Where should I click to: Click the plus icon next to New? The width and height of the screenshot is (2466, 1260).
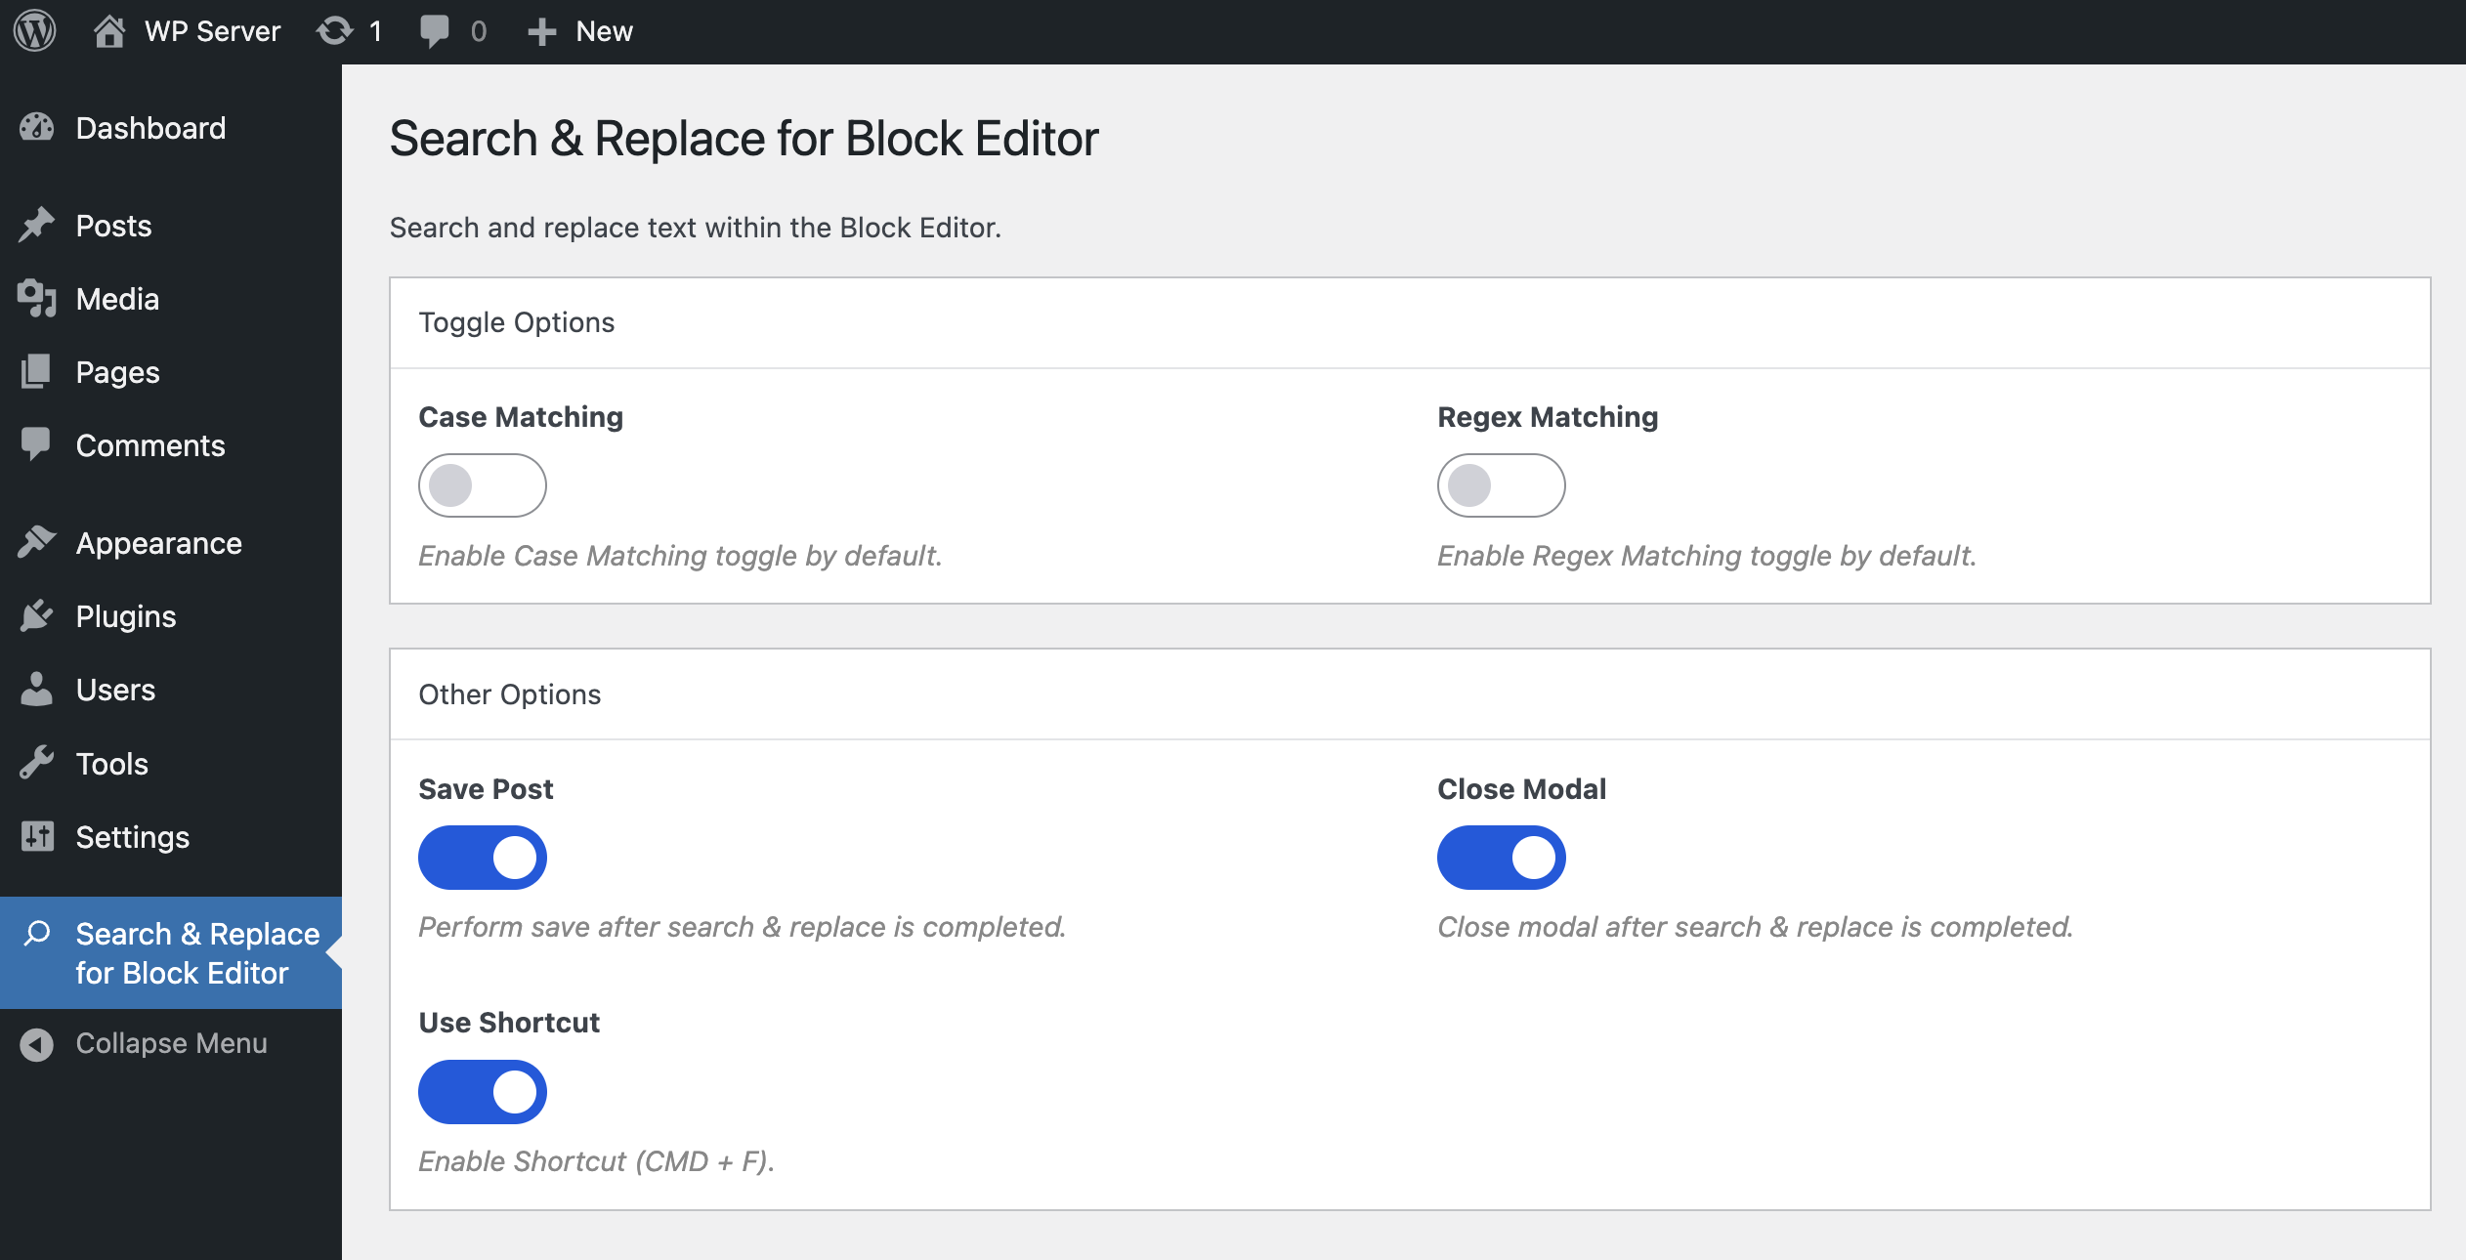pyautogui.click(x=541, y=32)
